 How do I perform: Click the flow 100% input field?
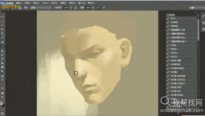(89, 8)
